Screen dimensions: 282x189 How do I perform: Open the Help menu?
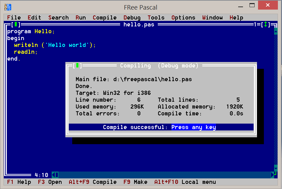click(x=236, y=18)
